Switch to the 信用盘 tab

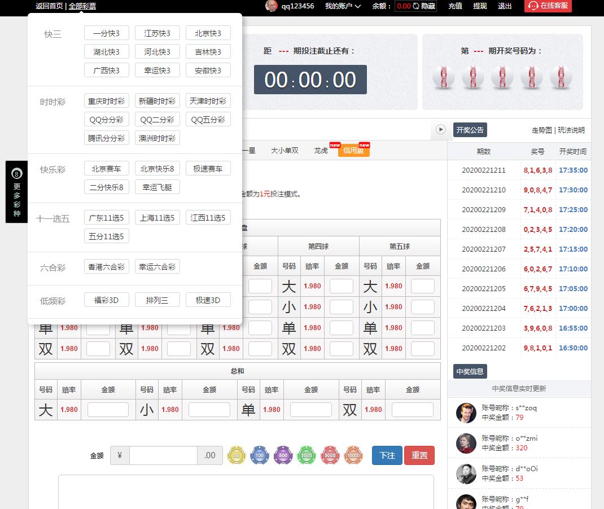click(353, 151)
